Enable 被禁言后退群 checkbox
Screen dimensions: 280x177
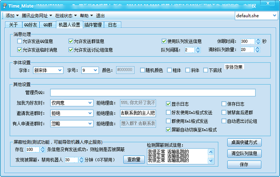point(224,112)
